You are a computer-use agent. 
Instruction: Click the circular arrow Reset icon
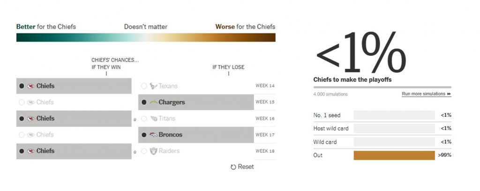pyautogui.click(x=233, y=167)
